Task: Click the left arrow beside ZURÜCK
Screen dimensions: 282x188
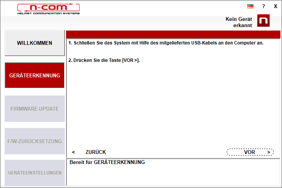Action: click(73, 152)
